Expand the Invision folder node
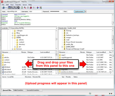The image size is (115, 96). pos(13,49)
